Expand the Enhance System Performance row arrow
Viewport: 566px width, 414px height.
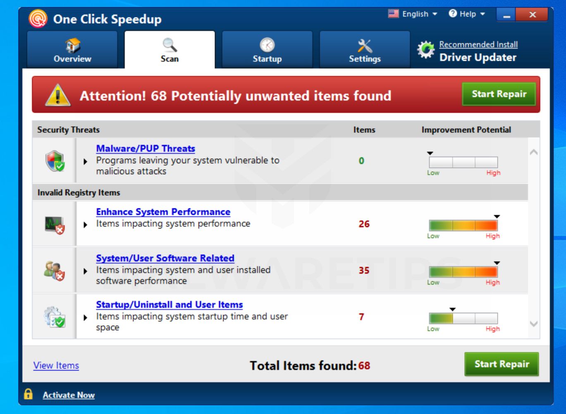tap(86, 225)
